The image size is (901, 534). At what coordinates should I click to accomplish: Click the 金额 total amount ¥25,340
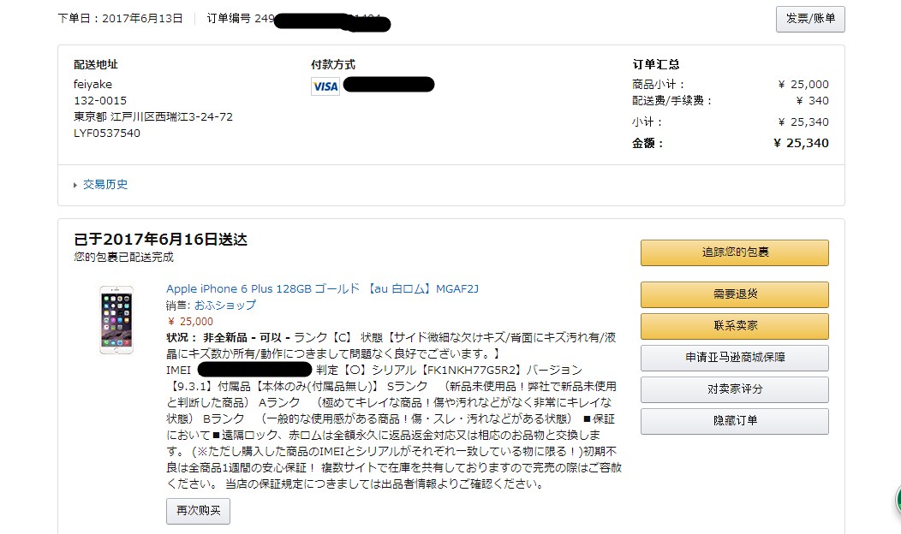pyautogui.click(x=803, y=142)
